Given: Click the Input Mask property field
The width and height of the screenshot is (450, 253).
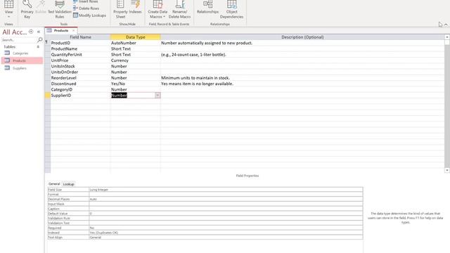Looking at the screenshot, I should click(x=226, y=204).
